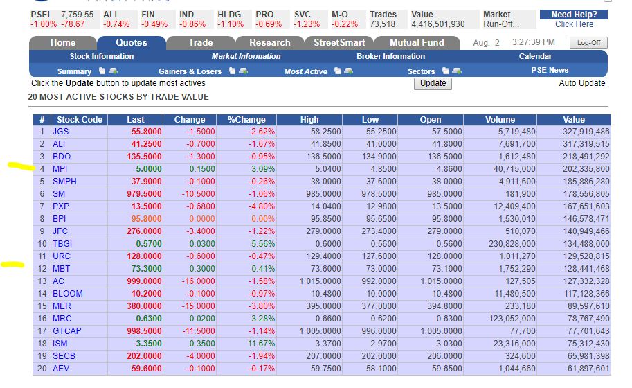The image size is (632, 388).
Task: Follow the Click Here help link
Action: tap(574, 24)
